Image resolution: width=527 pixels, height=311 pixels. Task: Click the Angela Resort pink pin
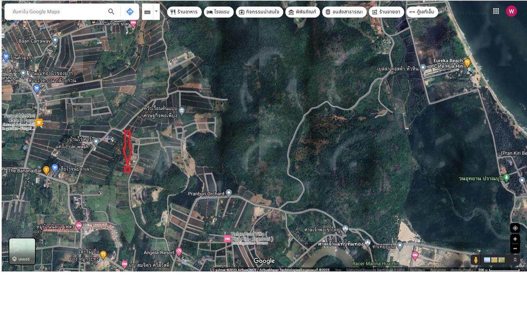(179, 251)
